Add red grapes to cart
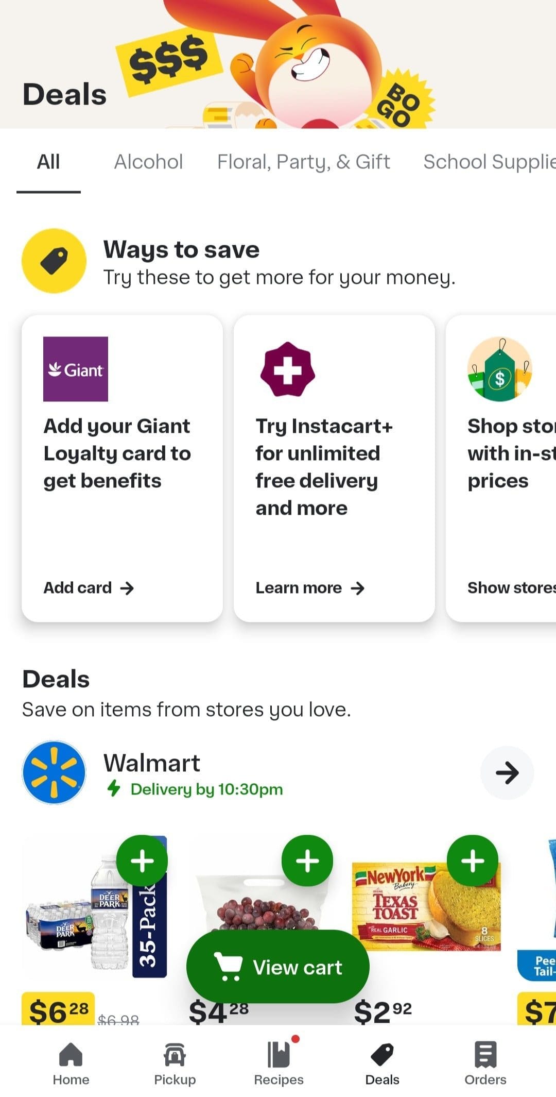The height and width of the screenshot is (1097, 556). (x=307, y=860)
